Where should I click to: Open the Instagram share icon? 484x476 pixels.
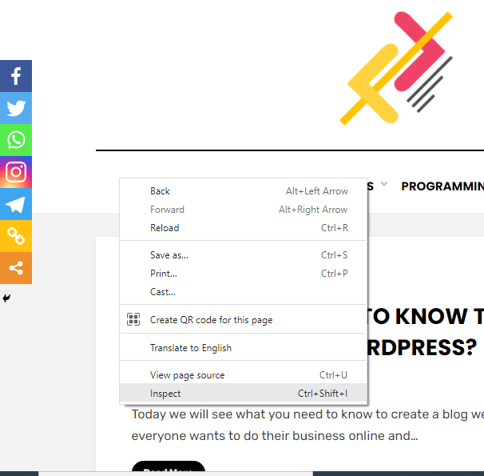(16, 172)
